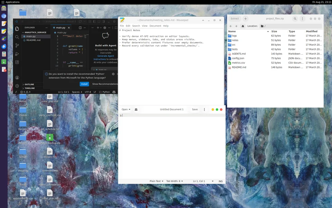Click the Extract button in archive manager

click(234, 19)
